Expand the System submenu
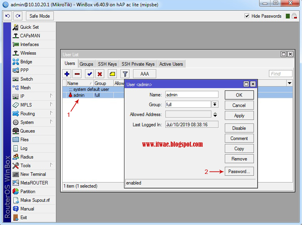Viewport: 302px width, 225px height. (51, 122)
